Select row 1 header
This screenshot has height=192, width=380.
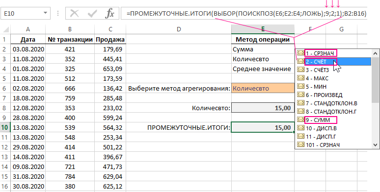click(x=5, y=39)
